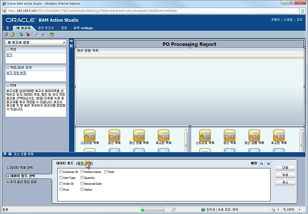Screen dimensions: 308x214
Task: Click the 닫기 link
Action: coord(9,55)
